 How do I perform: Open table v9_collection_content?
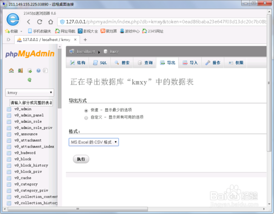pyautogui.click(x=36, y=197)
